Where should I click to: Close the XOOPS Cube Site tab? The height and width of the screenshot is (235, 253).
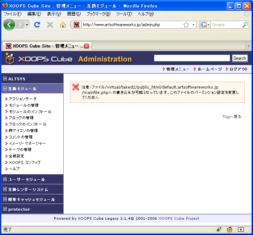[x=86, y=46]
